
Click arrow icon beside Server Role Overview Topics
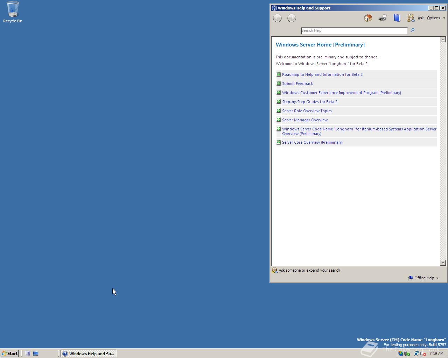(279, 110)
